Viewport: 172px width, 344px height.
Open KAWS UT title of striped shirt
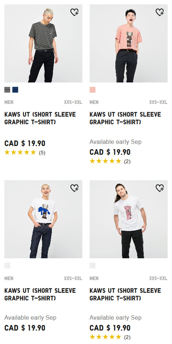pos(40,118)
